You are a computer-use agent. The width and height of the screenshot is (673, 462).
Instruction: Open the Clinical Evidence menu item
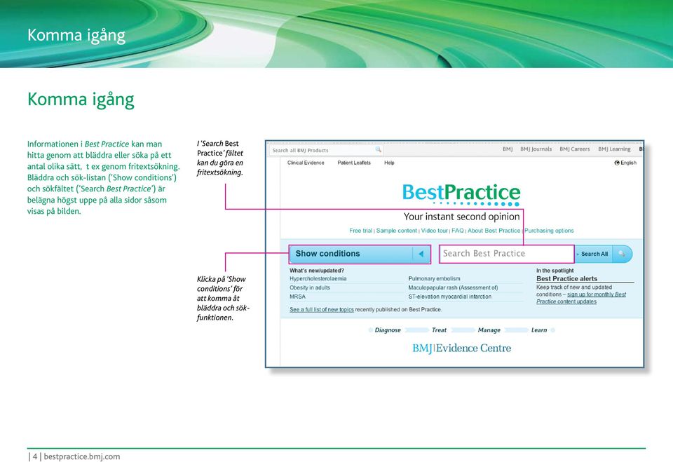point(306,163)
